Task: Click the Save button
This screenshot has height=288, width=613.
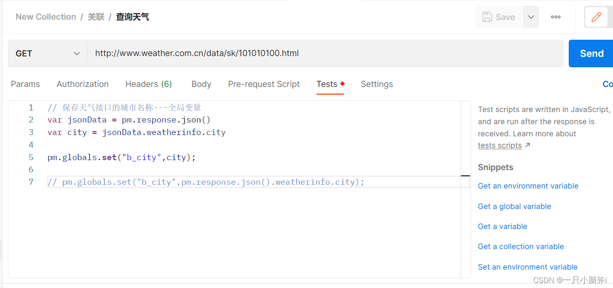Action: pos(499,17)
